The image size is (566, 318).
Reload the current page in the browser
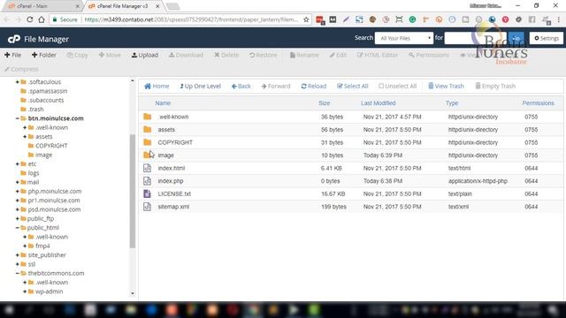pyautogui.click(x=30, y=19)
